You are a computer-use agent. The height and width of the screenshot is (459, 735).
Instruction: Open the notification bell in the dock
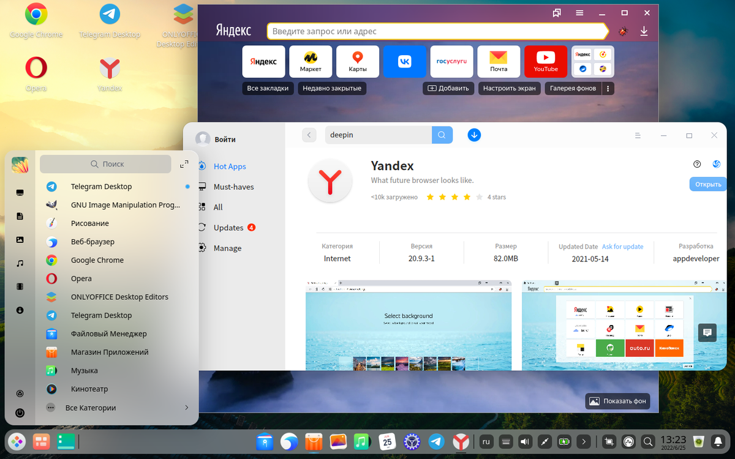pyautogui.click(x=718, y=441)
